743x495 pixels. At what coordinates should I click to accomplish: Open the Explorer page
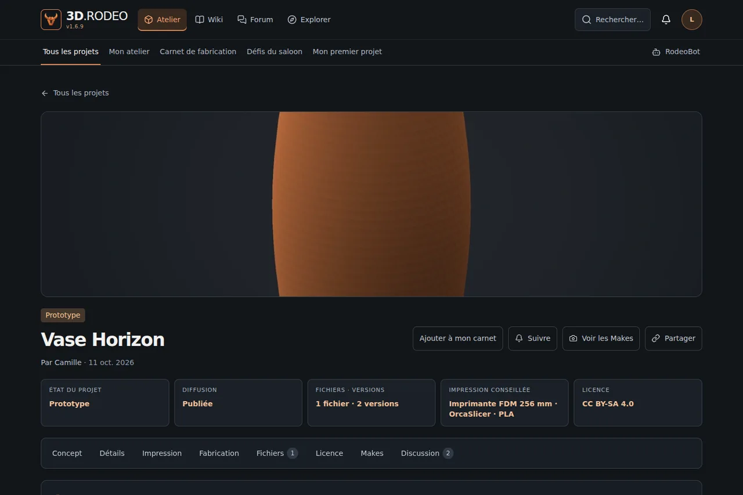click(309, 20)
